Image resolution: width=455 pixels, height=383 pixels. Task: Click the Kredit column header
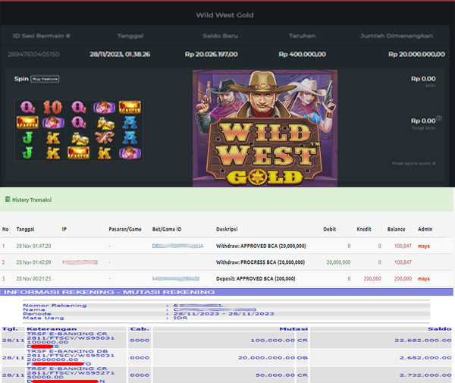point(364,229)
